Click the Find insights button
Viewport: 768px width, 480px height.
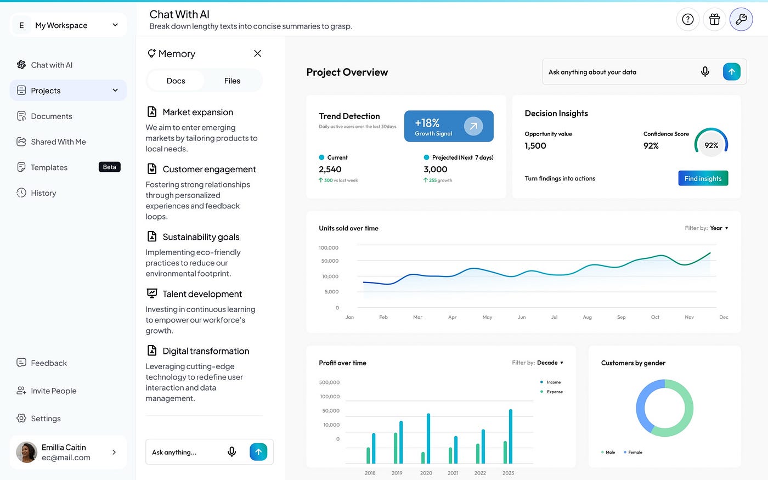[x=703, y=178]
